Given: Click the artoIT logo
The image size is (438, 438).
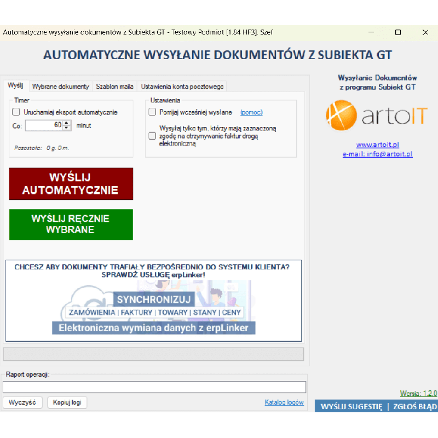Looking at the screenshot, I should (x=377, y=117).
